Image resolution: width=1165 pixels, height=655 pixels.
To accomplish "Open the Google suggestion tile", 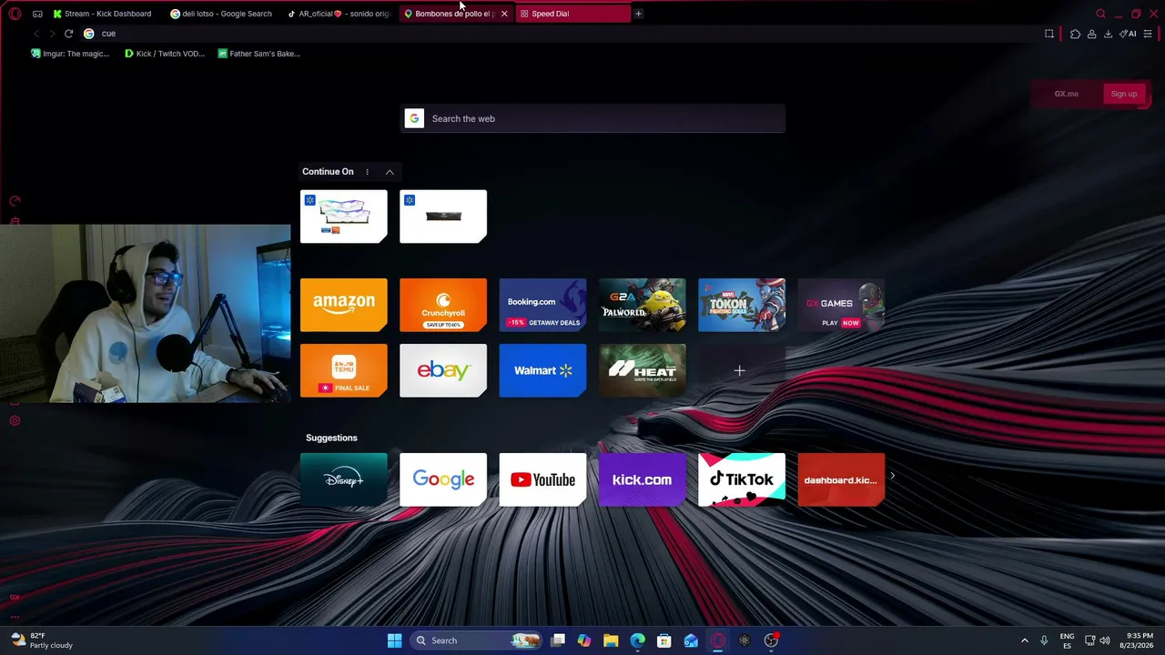I will tap(443, 479).
